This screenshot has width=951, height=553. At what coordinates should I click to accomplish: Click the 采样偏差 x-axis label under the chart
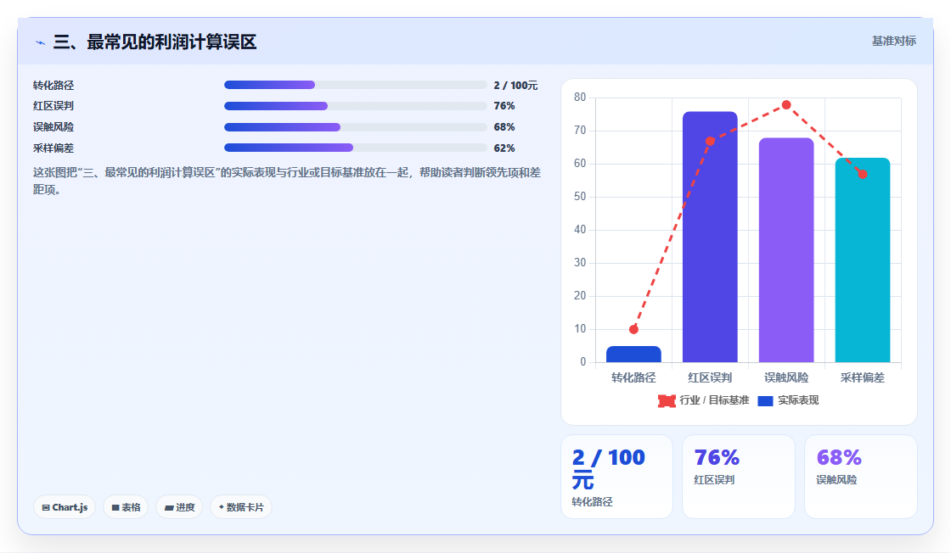pyautogui.click(x=863, y=378)
